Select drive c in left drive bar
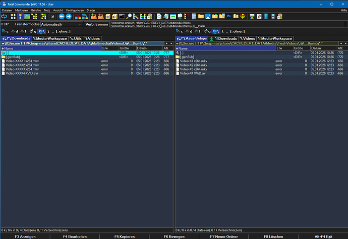 (x=6, y=31)
